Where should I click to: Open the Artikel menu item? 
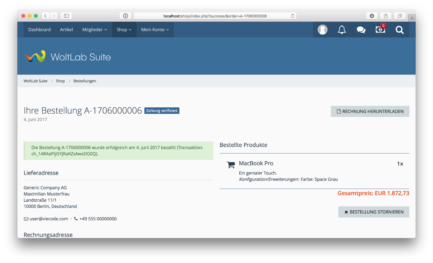(x=66, y=30)
